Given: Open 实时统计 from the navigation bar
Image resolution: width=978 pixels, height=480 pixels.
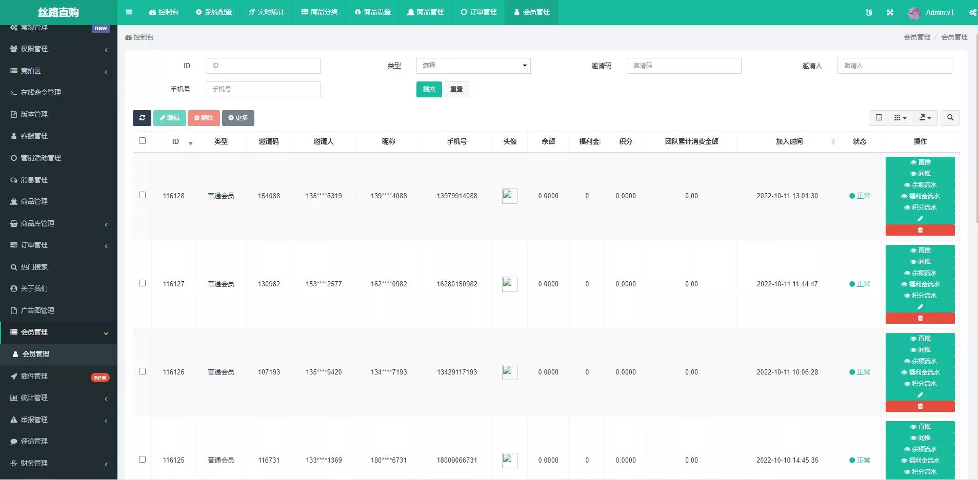Looking at the screenshot, I should point(265,12).
